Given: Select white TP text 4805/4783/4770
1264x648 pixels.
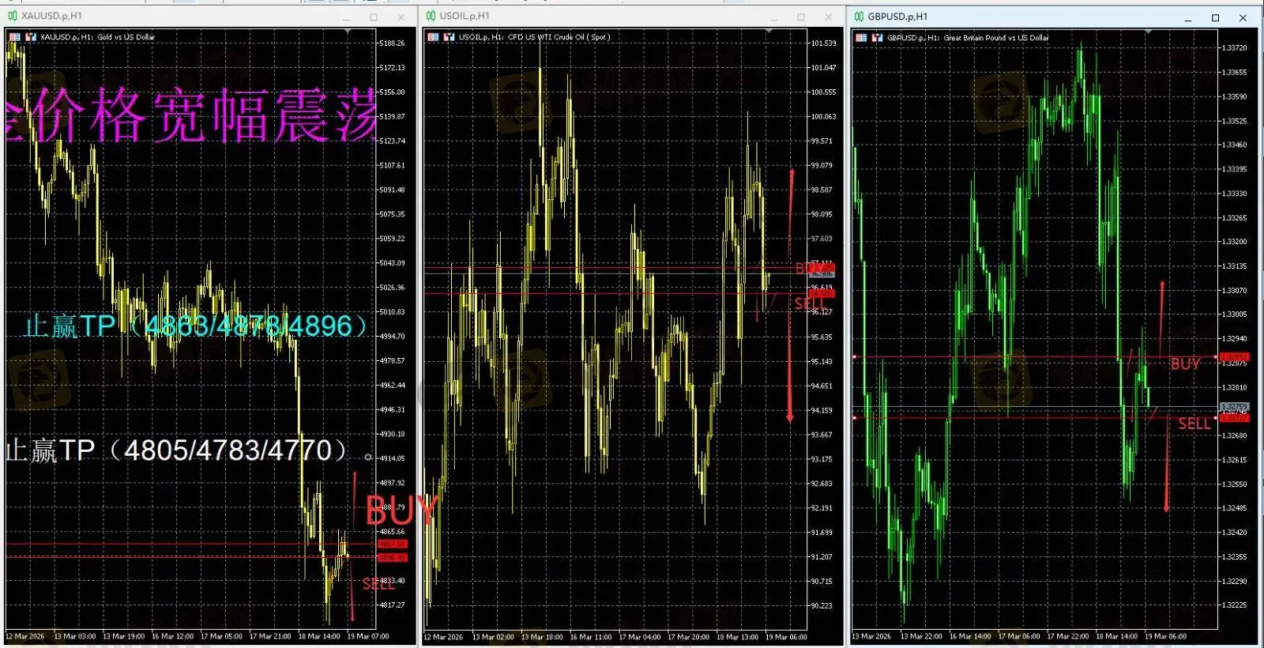Looking at the screenshot, I should (x=176, y=450).
